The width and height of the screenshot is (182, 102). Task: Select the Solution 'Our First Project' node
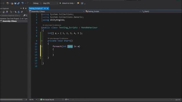[14, 18]
